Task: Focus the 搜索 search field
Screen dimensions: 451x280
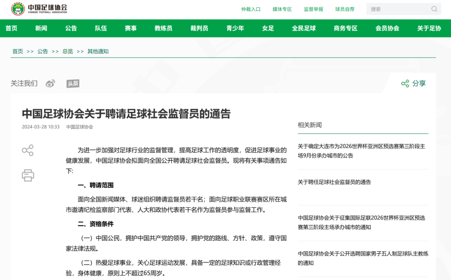Action: coord(403,9)
